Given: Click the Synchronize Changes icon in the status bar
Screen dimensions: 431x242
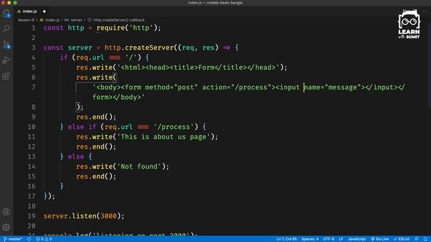Looking at the screenshot, I should [29, 239].
